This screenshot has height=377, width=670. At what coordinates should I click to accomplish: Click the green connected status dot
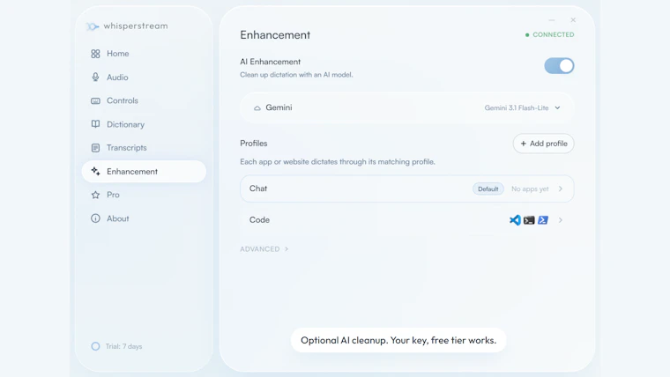[x=527, y=35]
